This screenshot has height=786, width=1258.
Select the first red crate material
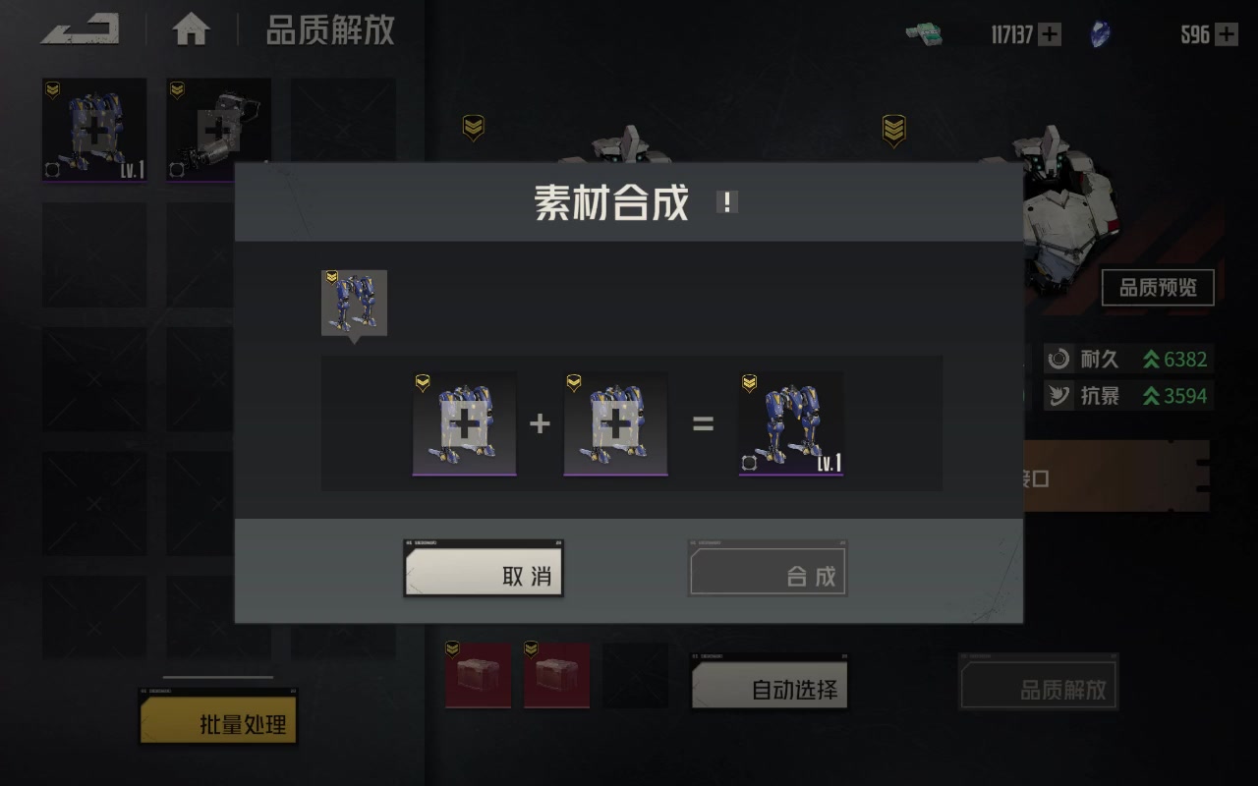(x=478, y=675)
